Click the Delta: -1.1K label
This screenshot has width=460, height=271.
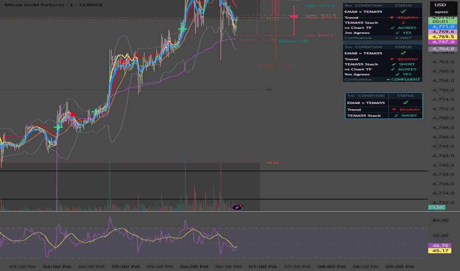click(275, 66)
